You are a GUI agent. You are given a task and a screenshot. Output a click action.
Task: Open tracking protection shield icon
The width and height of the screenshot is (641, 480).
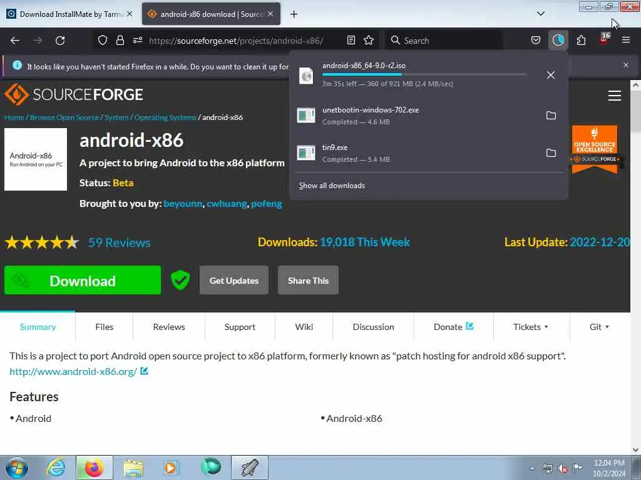pyautogui.click(x=103, y=41)
